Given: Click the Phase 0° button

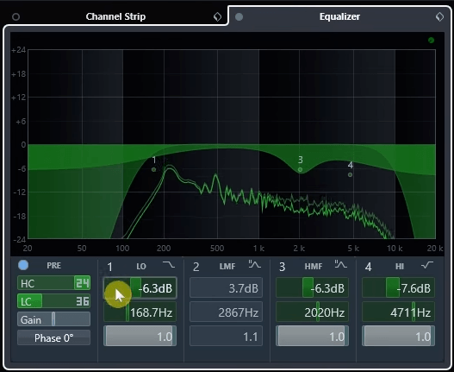Looking at the screenshot, I should tap(53, 337).
